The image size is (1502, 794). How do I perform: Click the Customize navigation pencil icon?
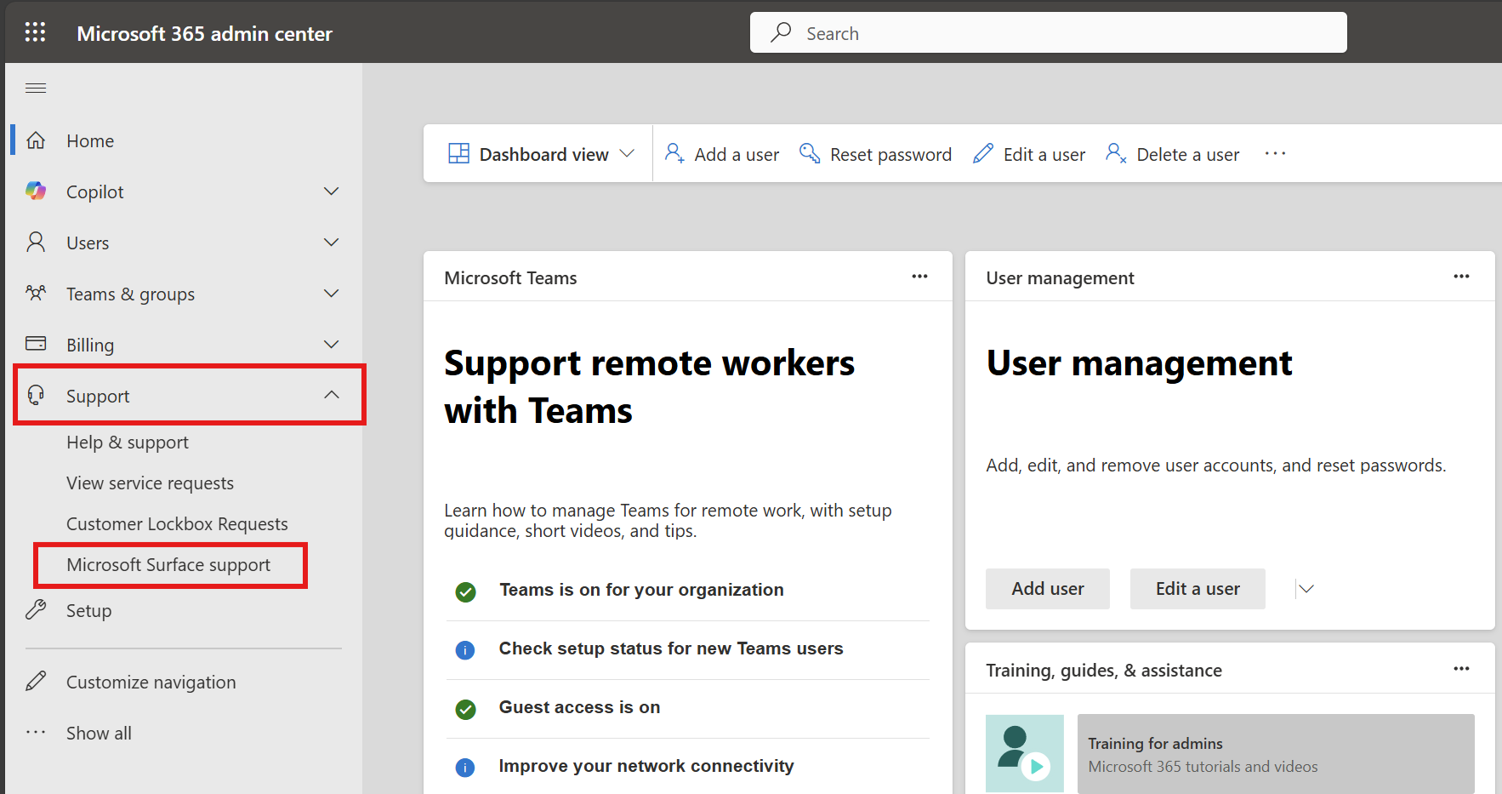[36, 681]
